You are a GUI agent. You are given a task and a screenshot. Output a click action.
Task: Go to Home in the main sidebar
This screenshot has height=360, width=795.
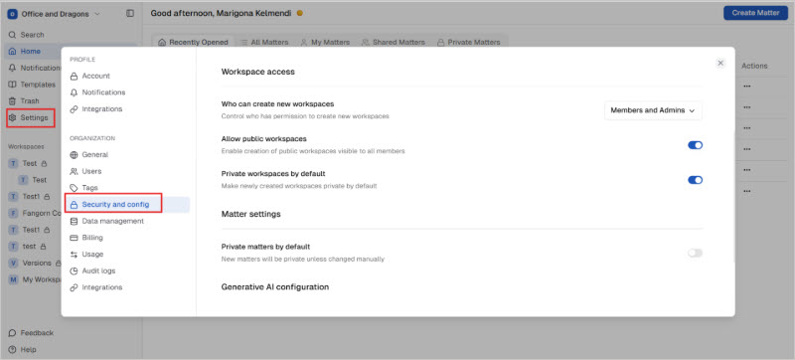point(31,51)
